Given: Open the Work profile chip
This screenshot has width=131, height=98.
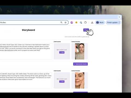Looking at the screenshot, I should [x=100, y=23].
